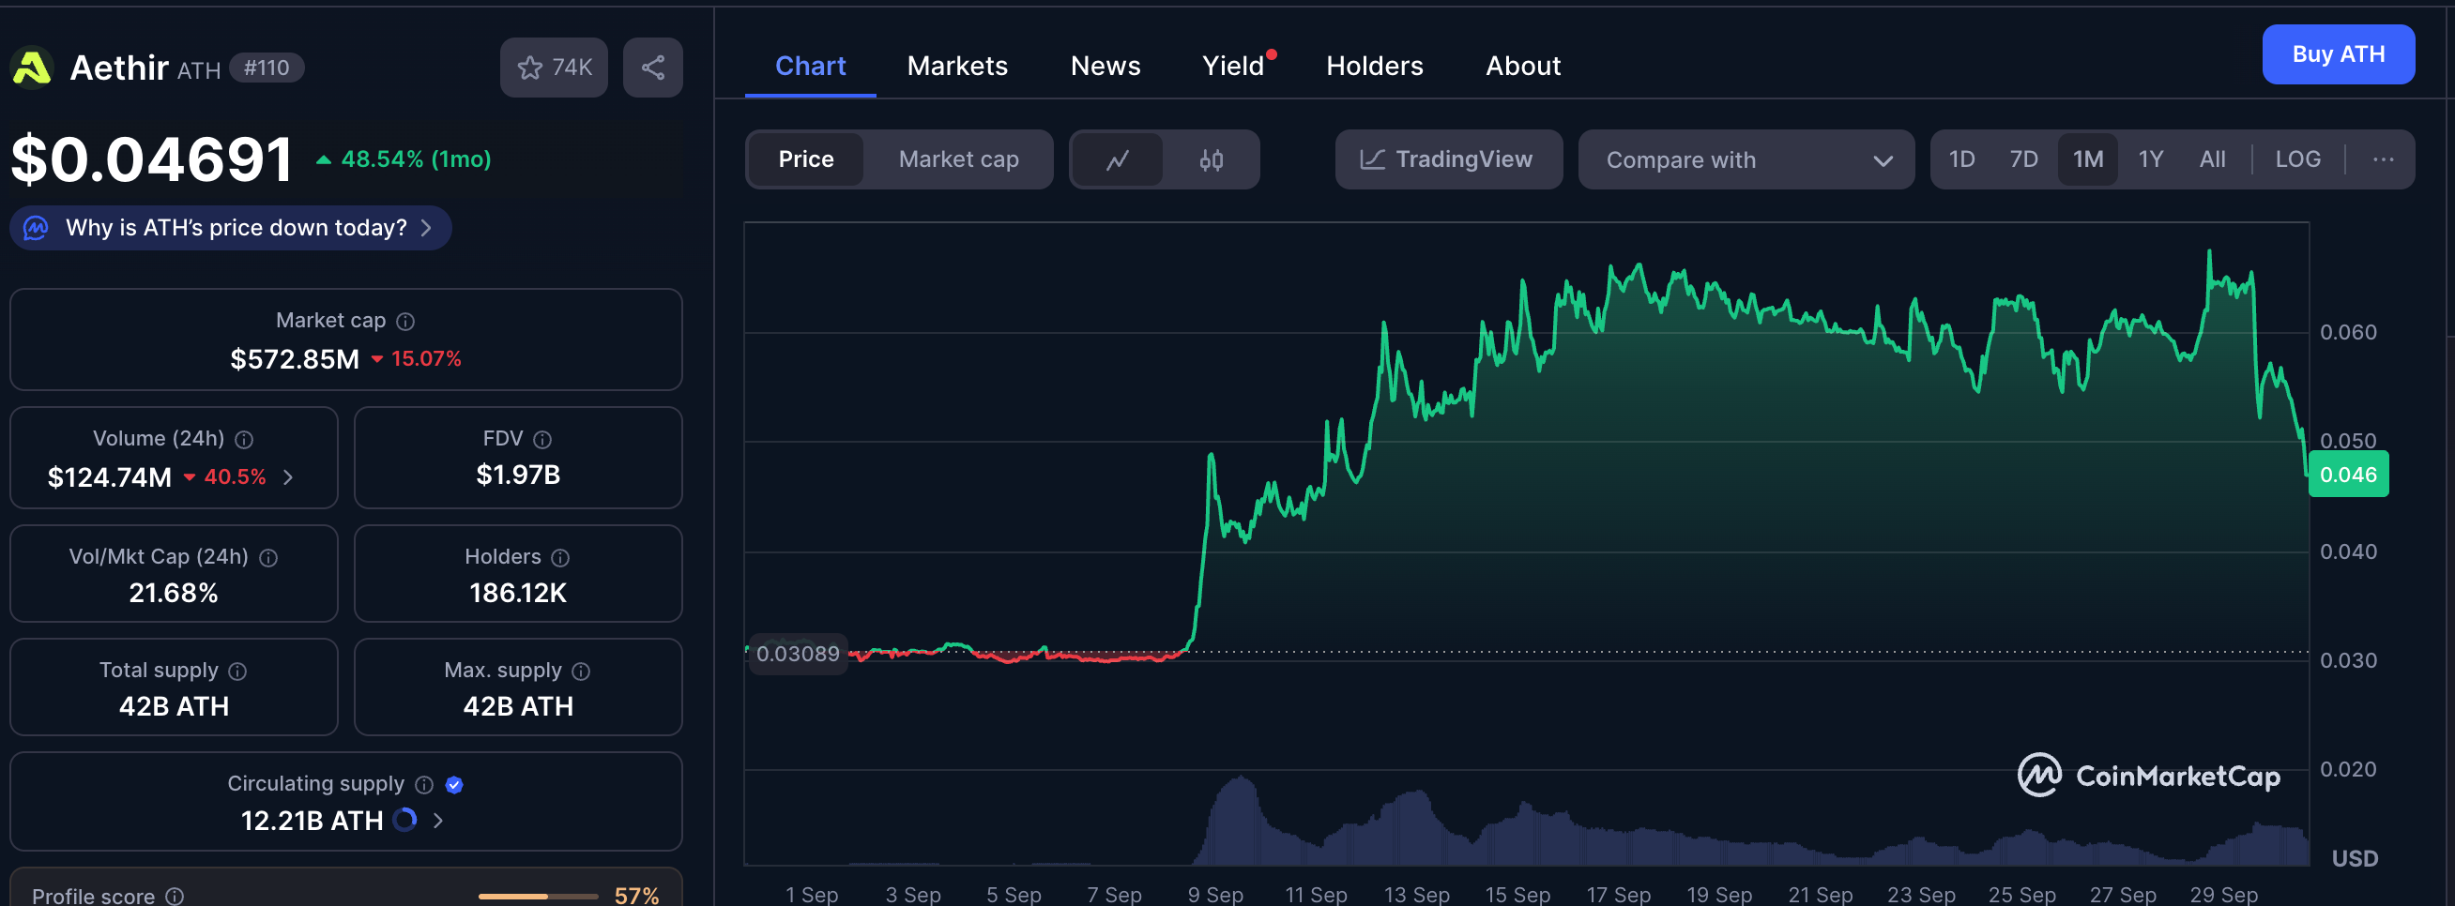Screen dimensions: 2455x906
Task: Open the TradingView chart button
Action: pos(1448,159)
